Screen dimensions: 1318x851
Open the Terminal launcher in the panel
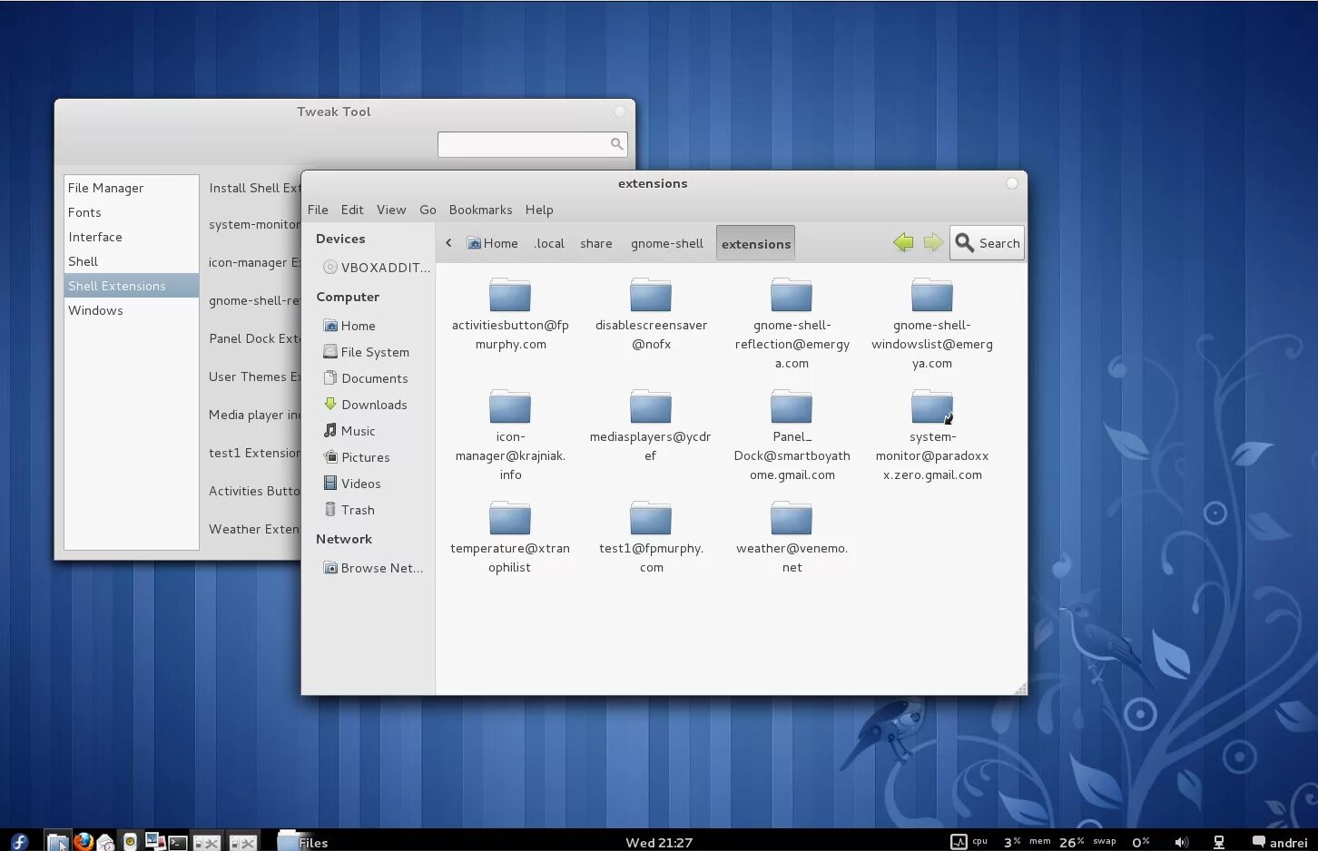178,842
